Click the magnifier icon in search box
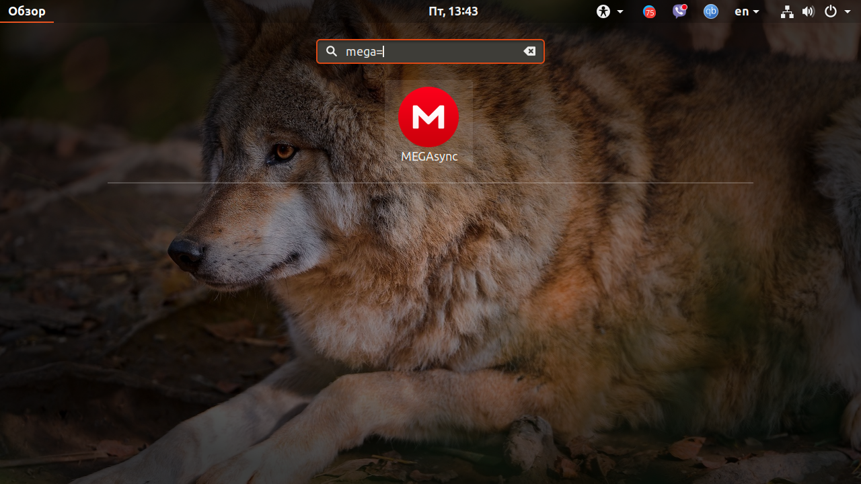Image resolution: width=861 pixels, height=484 pixels. 331,51
